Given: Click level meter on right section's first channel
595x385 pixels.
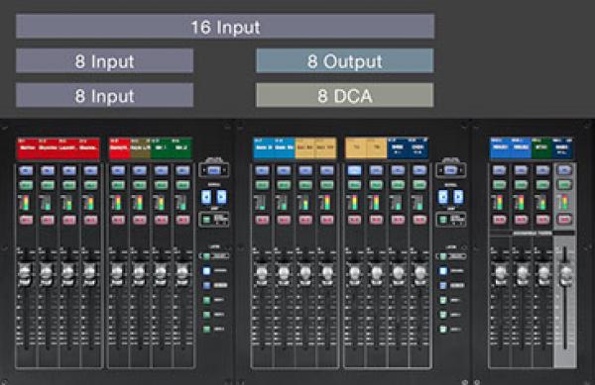Looking at the screenshot, I should point(498,203).
